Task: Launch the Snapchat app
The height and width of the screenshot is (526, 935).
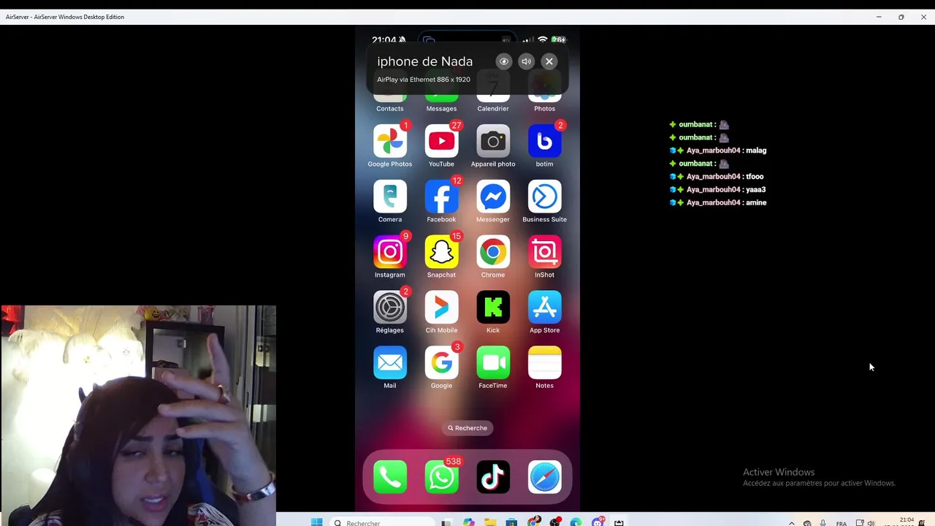Action: [x=441, y=252]
